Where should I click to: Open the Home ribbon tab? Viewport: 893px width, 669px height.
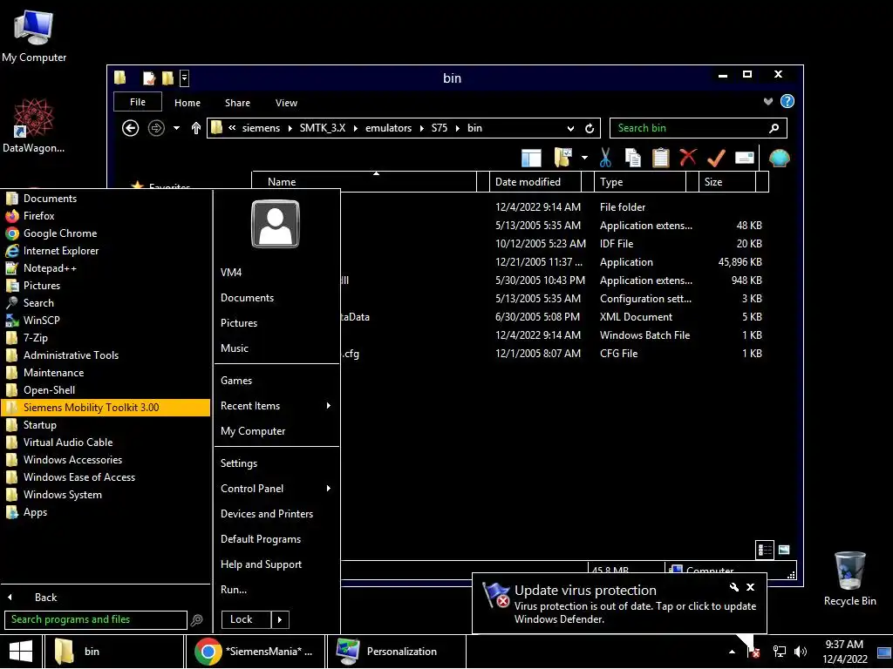pyautogui.click(x=187, y=103)
